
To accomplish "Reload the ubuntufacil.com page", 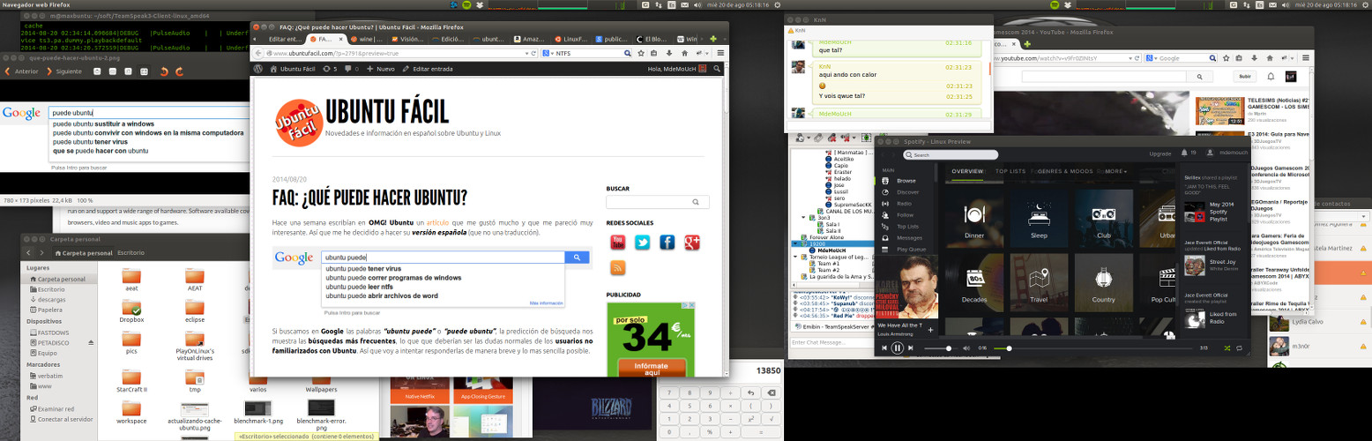I will click(535, 53).
